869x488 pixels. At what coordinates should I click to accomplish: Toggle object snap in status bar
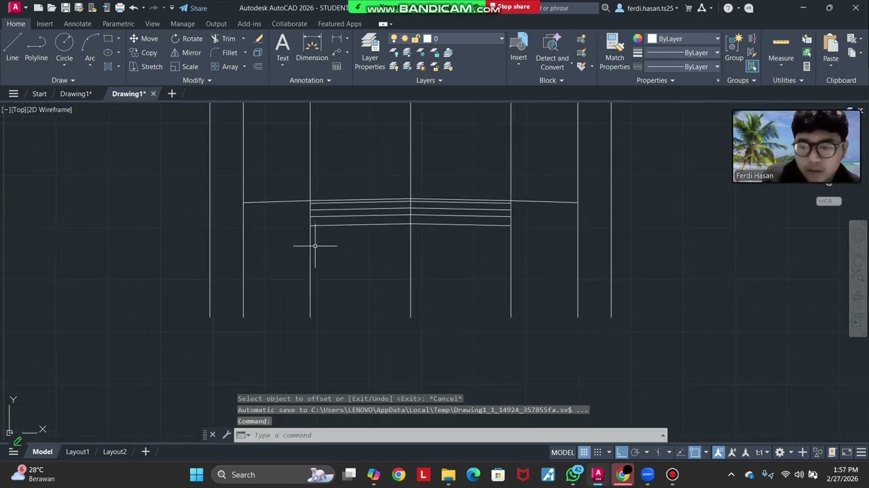pos(694,452)
